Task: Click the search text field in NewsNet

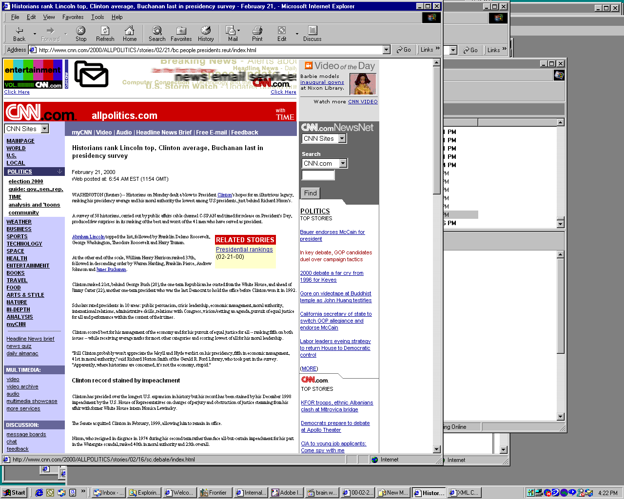Action: click(x=318, y=175)
